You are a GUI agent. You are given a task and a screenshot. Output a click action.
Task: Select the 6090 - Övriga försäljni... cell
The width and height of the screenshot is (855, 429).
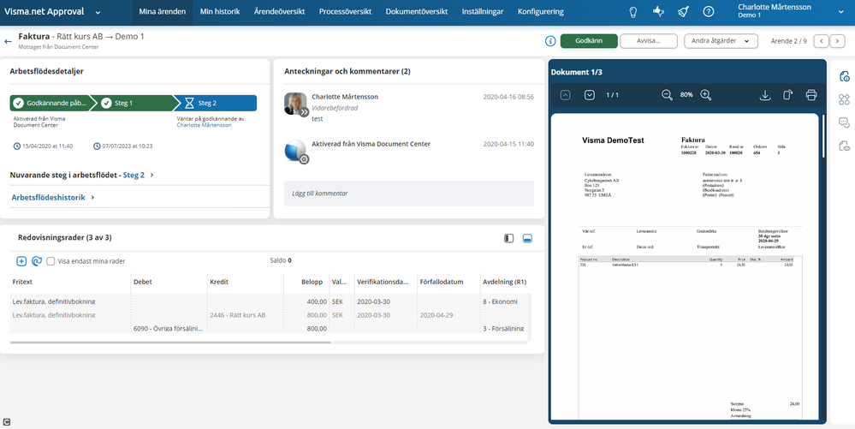tap(168, 329)
